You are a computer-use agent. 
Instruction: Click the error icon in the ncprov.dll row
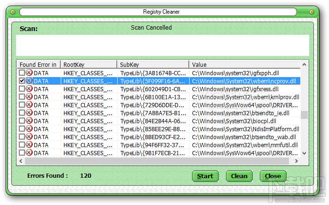point(29,81)
